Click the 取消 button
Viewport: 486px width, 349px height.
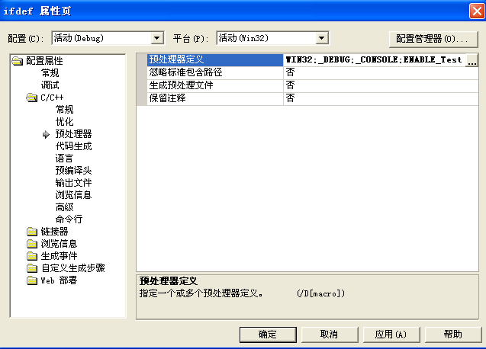pyautogui.click(x=330, y=335)
